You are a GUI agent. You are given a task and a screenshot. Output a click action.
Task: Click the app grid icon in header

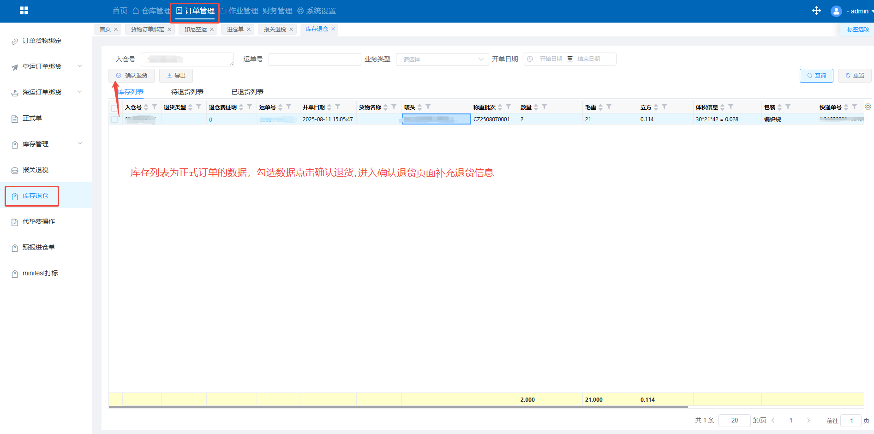(24, 11)
